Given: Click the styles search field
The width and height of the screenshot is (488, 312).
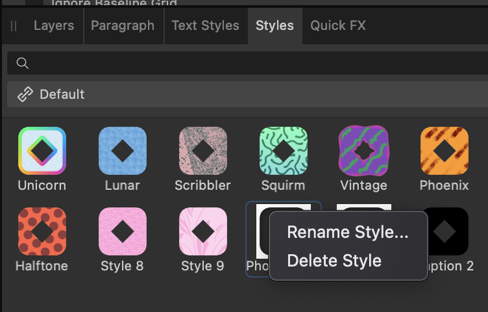Looking at the screenshot, I should pyautogui.click(x=247, y=63).
